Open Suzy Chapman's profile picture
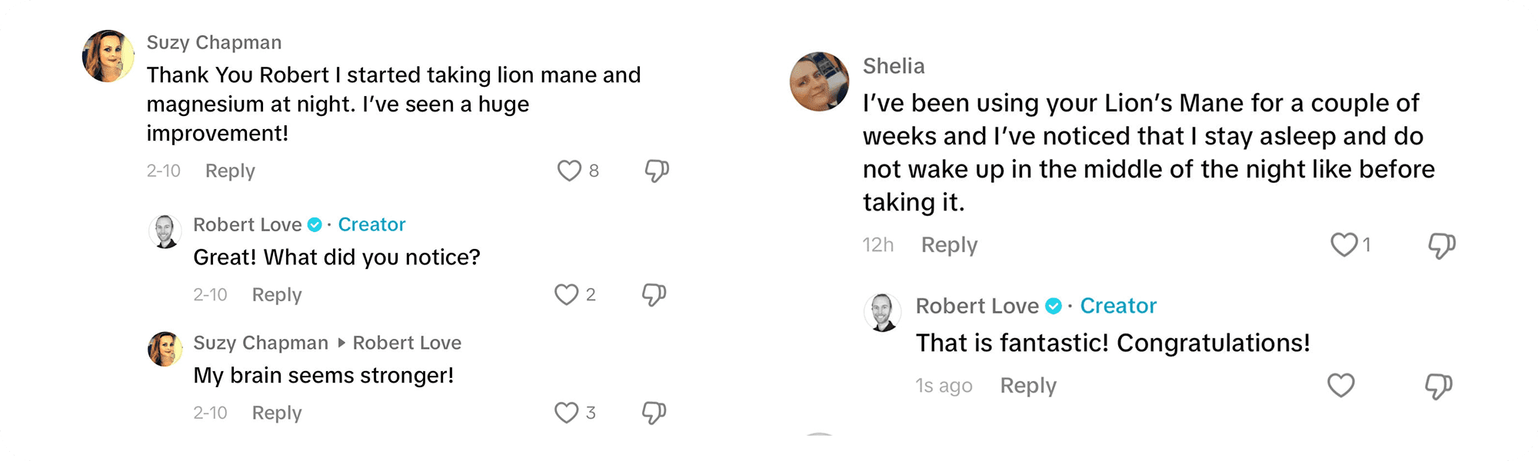The width and height of the screenshot is (1538, 461). pos(108,56)
